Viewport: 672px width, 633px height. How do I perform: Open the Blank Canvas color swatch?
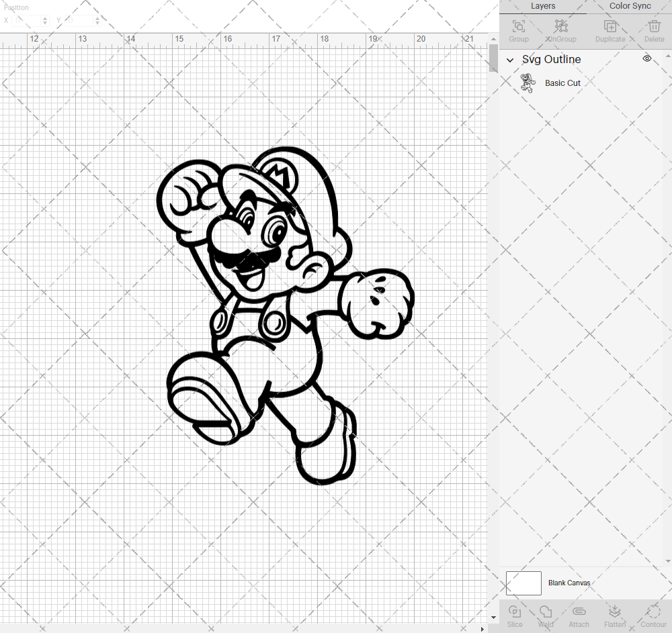click(x=523, y=583)
